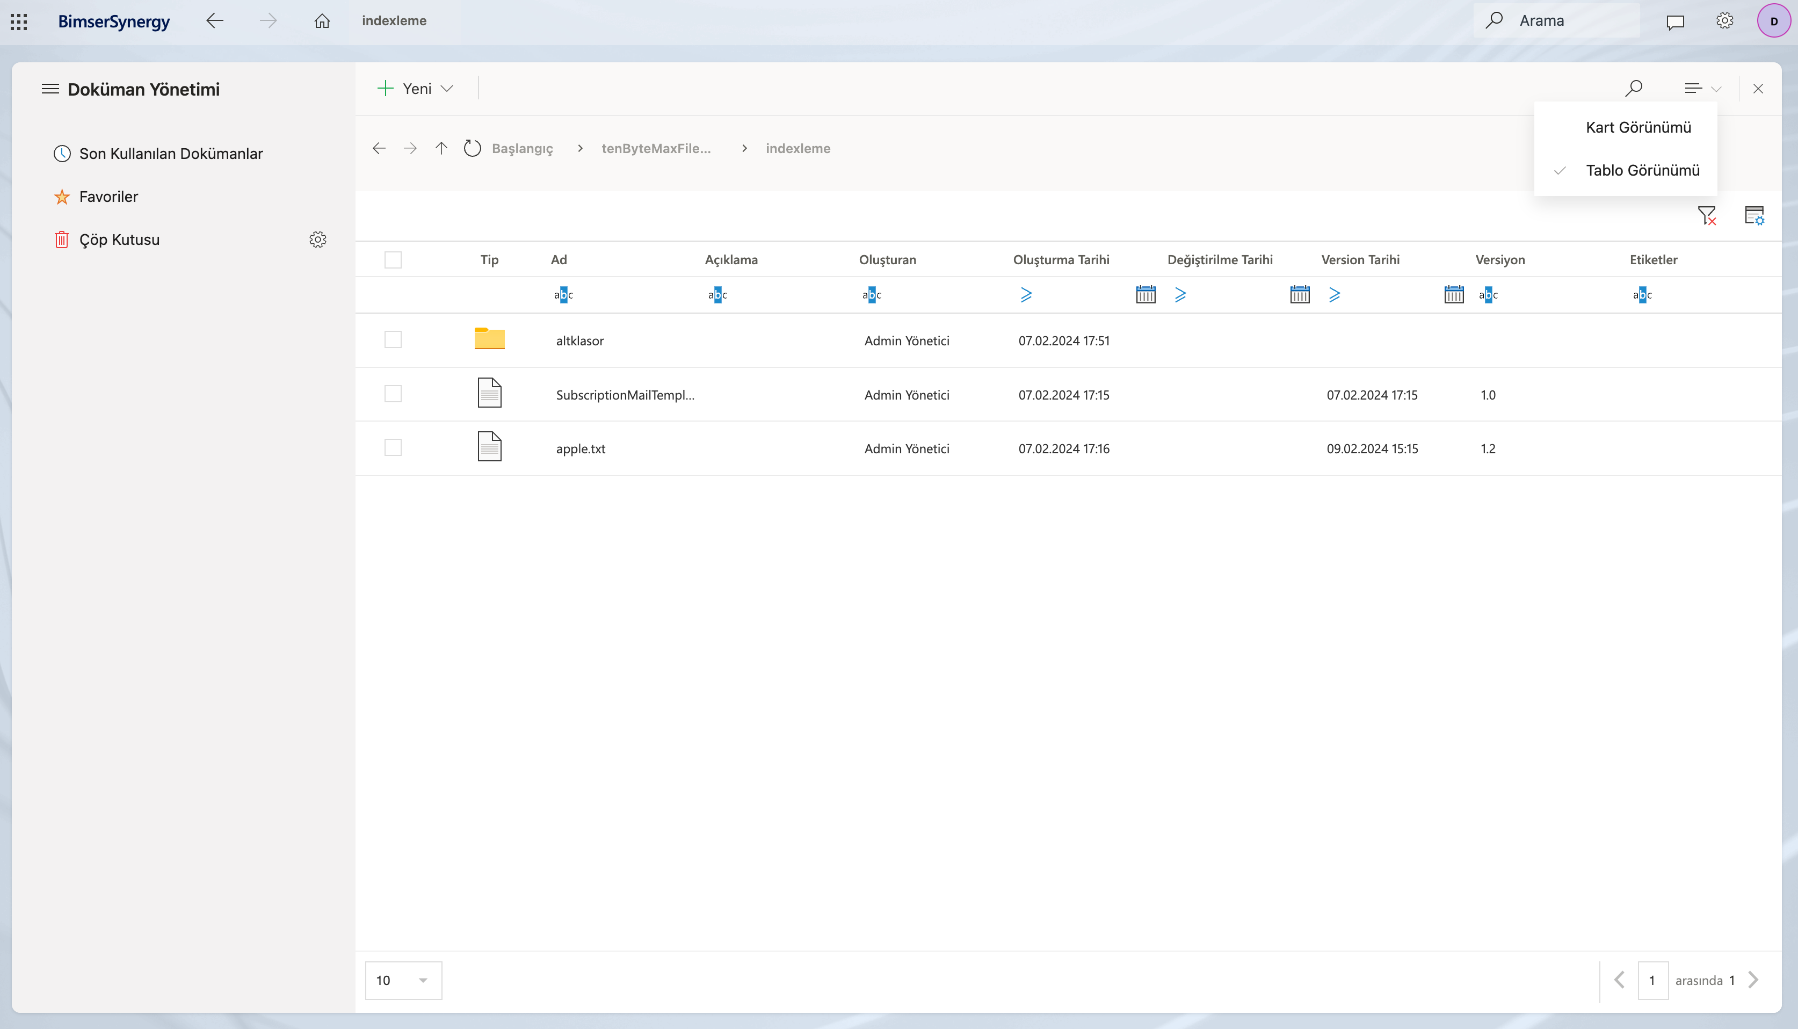Select SubscriptionMailTempl... row checkbox
The width and height of the screenshot is (1798, 1029).
point(393,394)
